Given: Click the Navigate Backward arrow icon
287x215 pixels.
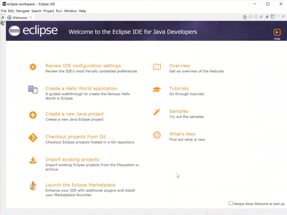Looking at the screenshot, I should (250, 17).
